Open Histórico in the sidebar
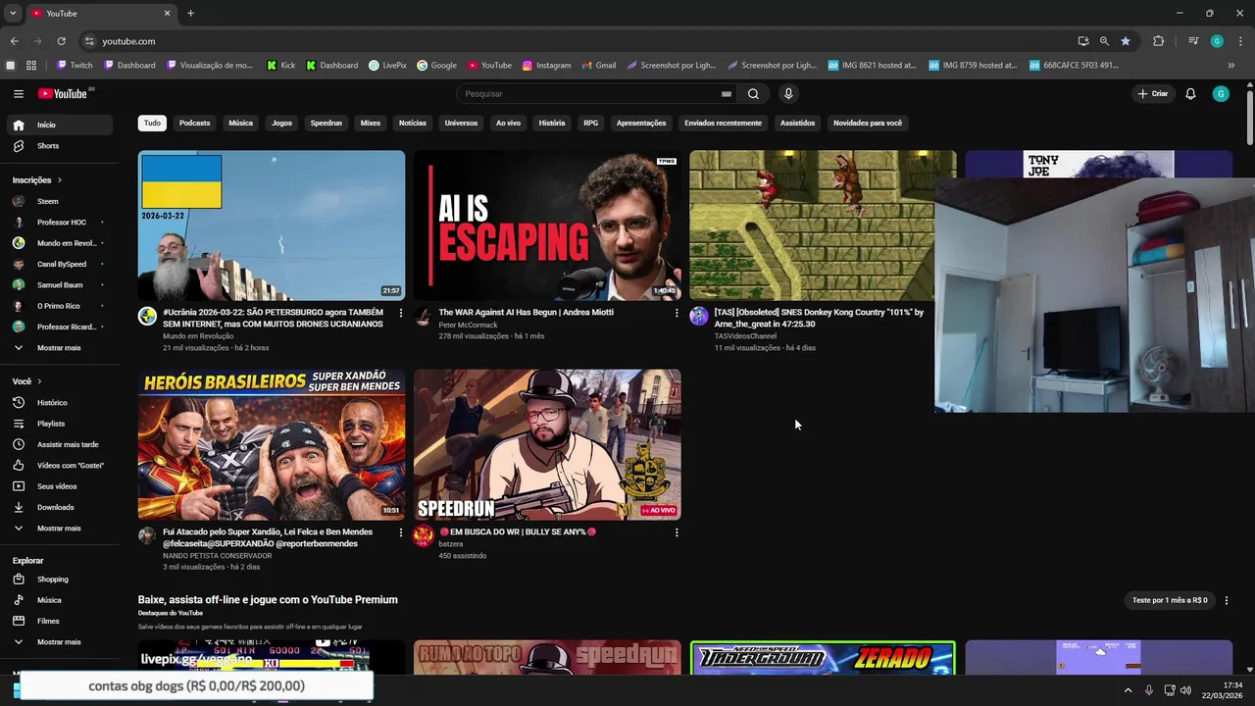Screen dimensions: 1255x706 tap(61, 403)
